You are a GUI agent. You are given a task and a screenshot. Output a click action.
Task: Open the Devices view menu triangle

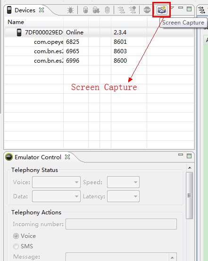click(172, 8)
